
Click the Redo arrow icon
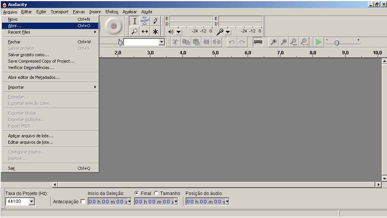point(242,42)
